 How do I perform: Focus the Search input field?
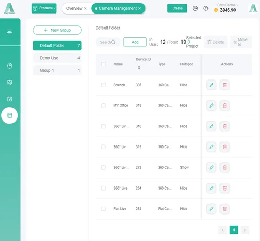click(108, 42)
